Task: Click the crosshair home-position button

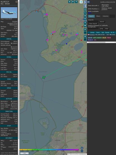Action: pos(85,10)
